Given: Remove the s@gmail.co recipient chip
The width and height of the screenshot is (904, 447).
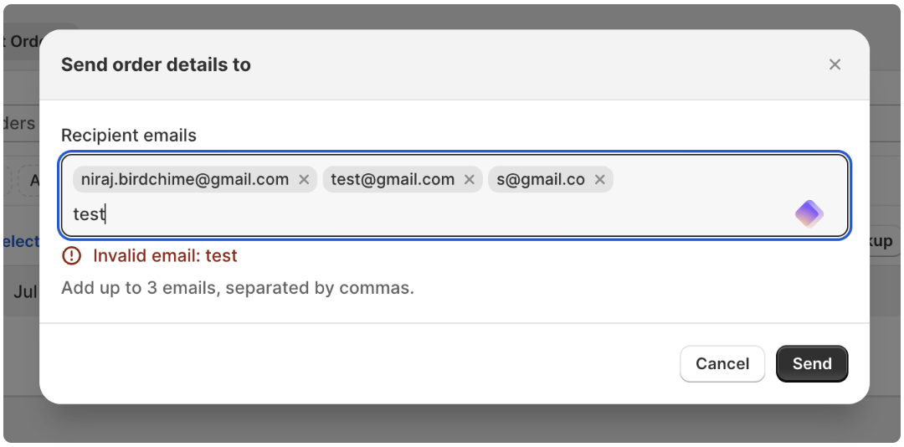Looking at the screenshot, I should point(599,180).
